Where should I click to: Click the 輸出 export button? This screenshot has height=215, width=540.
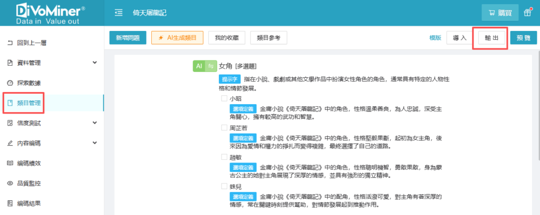tap(490, 38)
